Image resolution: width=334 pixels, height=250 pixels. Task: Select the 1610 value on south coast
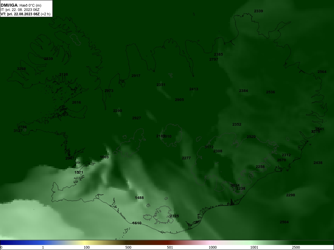coord(137,223)
